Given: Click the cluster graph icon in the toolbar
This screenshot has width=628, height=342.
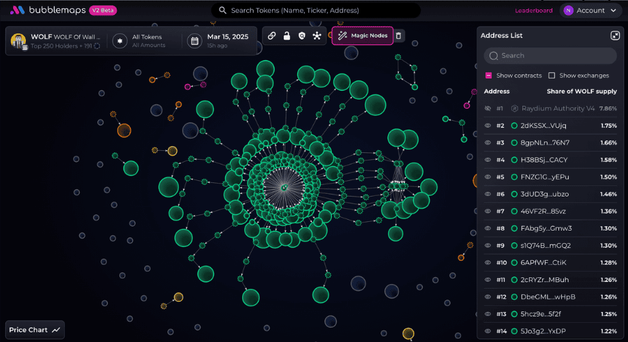Looking at the screenshot, I should [x=316, y=35].
